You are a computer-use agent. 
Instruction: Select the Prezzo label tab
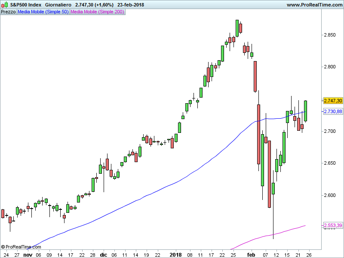[x=8, y=12]
